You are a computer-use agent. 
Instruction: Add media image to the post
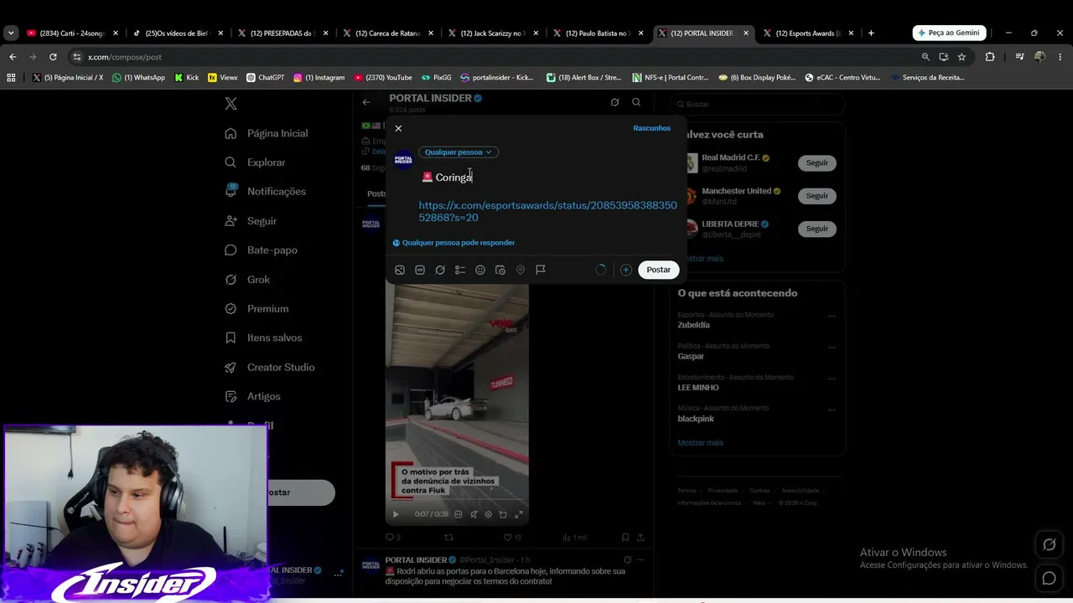pos(400,270)
